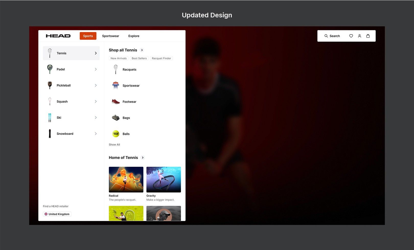
Task: Click the arrow beside Shop all Tennis
Action: (142, 50)
